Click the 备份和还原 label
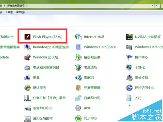The image size is (163, 122). 92,57
